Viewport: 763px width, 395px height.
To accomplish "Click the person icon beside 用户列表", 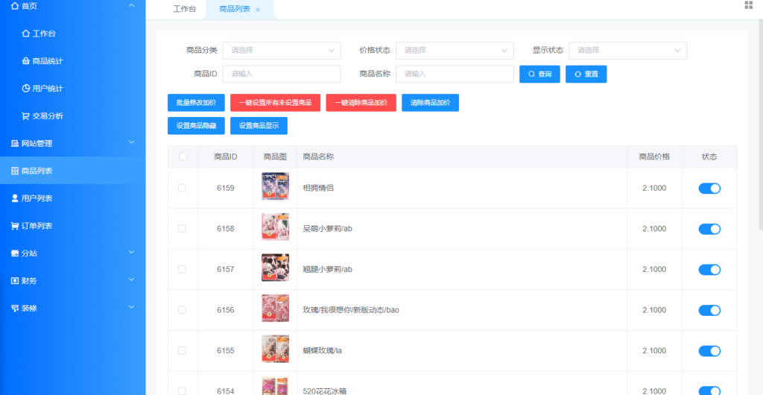I will pos(15,198).
